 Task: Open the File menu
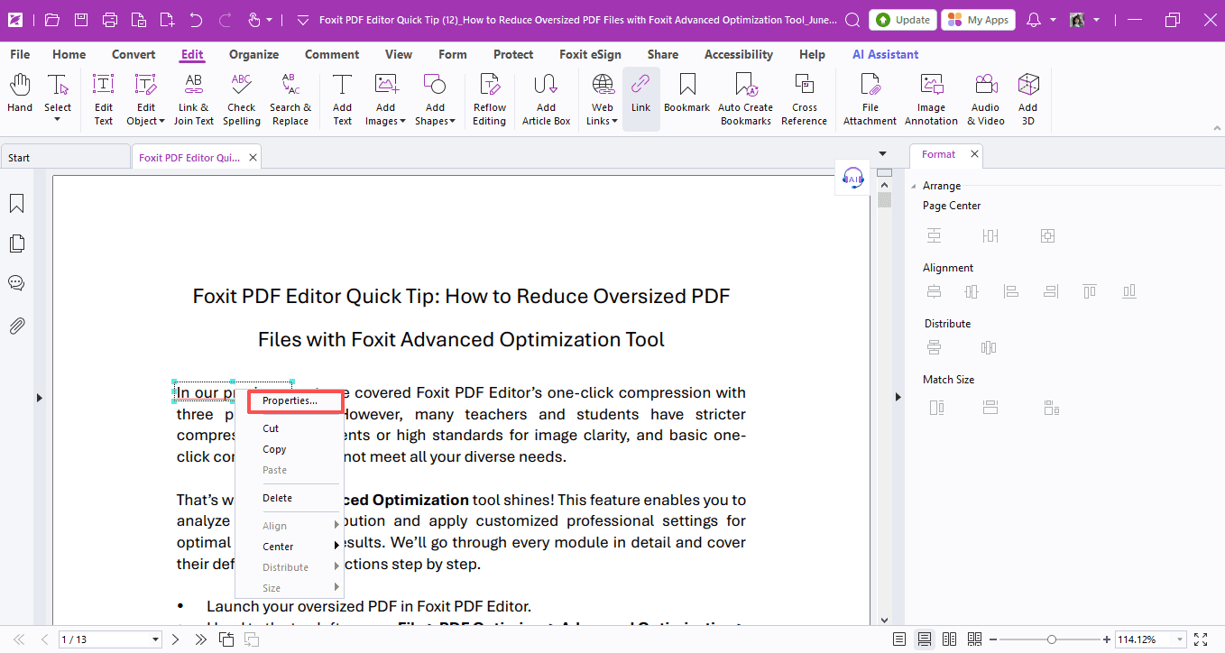click(20, 54)
